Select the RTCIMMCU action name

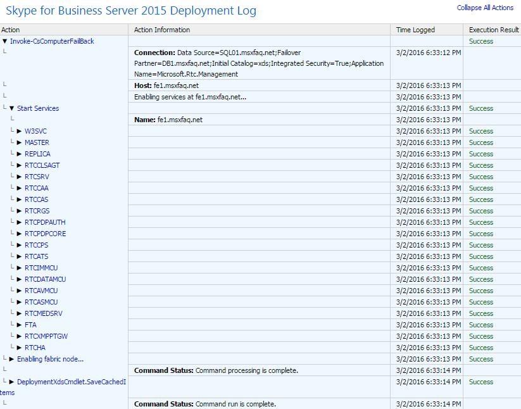pyautogui.click(x=41, y=268)
